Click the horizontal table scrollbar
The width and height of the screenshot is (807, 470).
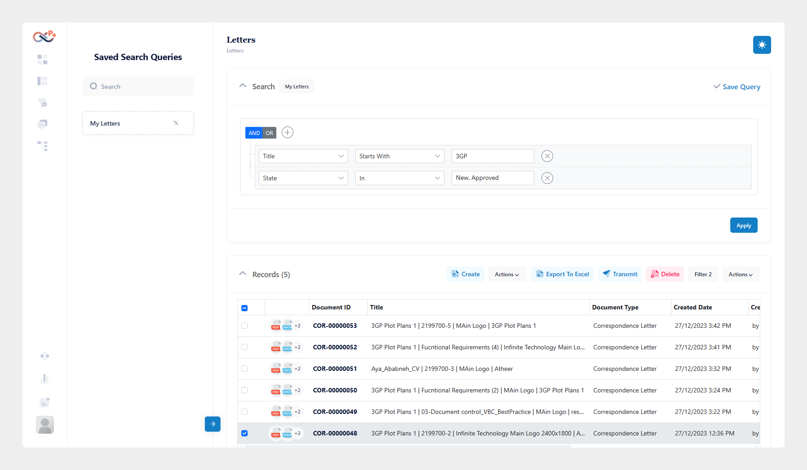[407, 446]
